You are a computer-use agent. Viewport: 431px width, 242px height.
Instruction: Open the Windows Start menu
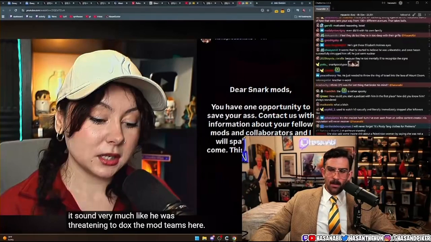coord(197,238)
